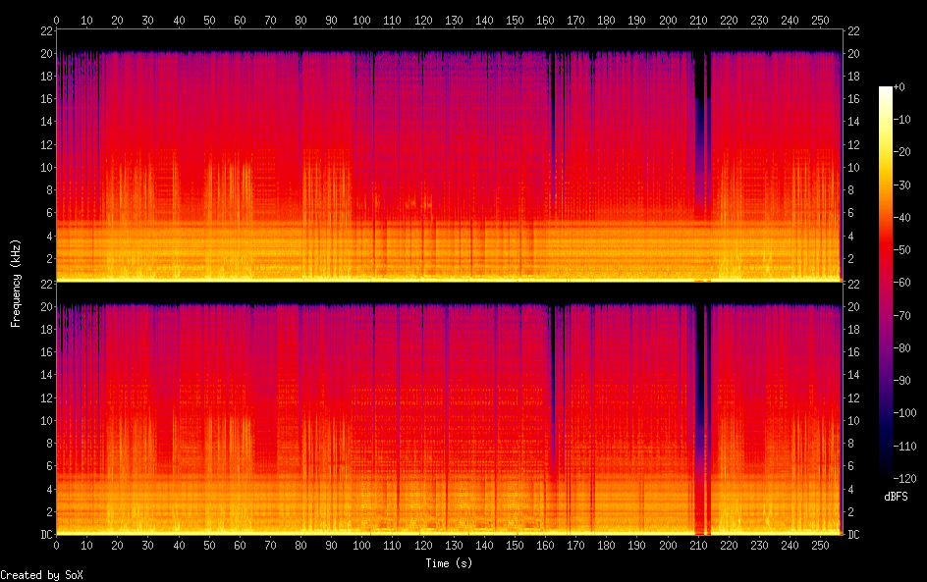The height and width of the screenshot is (582, 927).
Task: Click the DC label right of the lower channel
Action: pyautogui.click(x=854, y=535)
